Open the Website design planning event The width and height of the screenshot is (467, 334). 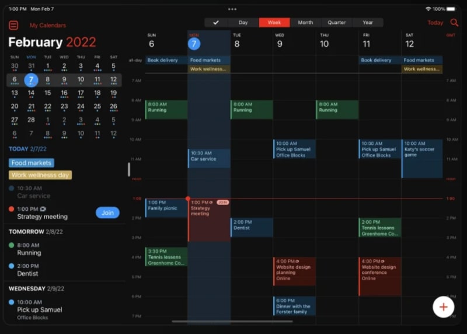coord(295,272)
